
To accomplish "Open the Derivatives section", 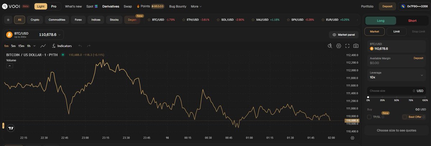I will pos(111,6).
